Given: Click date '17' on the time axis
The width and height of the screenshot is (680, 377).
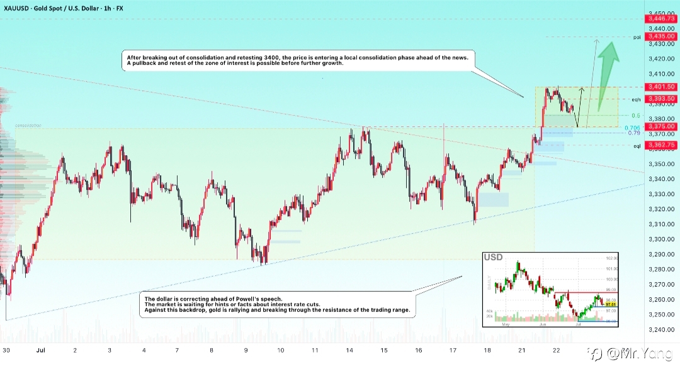Looking at the screenshot, I should pyautogui.click(x=452, y=350).
